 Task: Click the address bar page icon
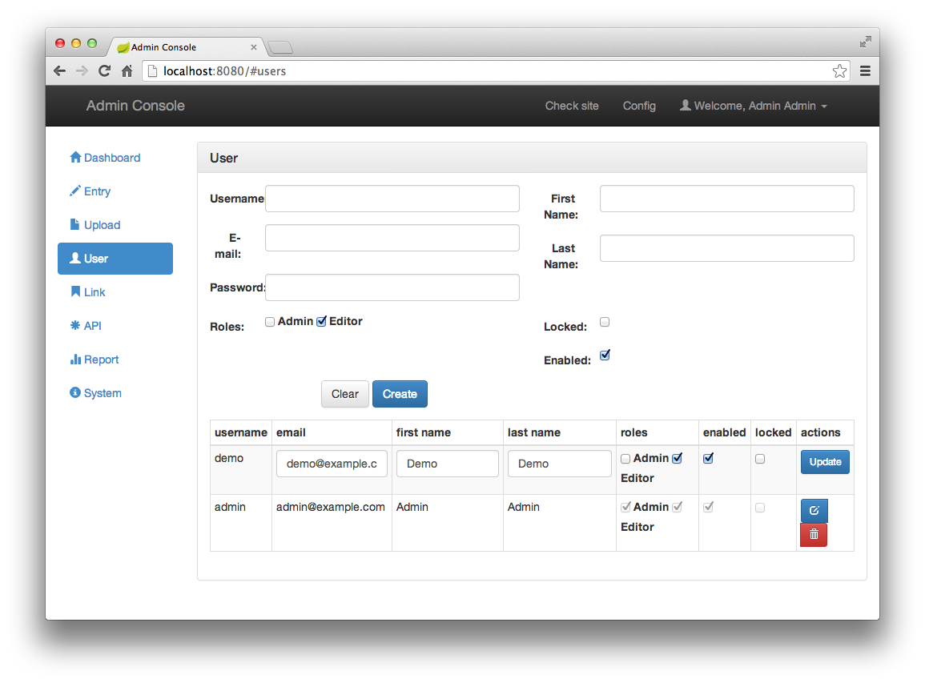pyautogui.click(x=153, y=71)
